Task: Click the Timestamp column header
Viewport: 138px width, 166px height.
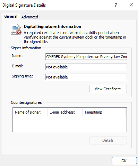Action: click(x=104, y=112)
